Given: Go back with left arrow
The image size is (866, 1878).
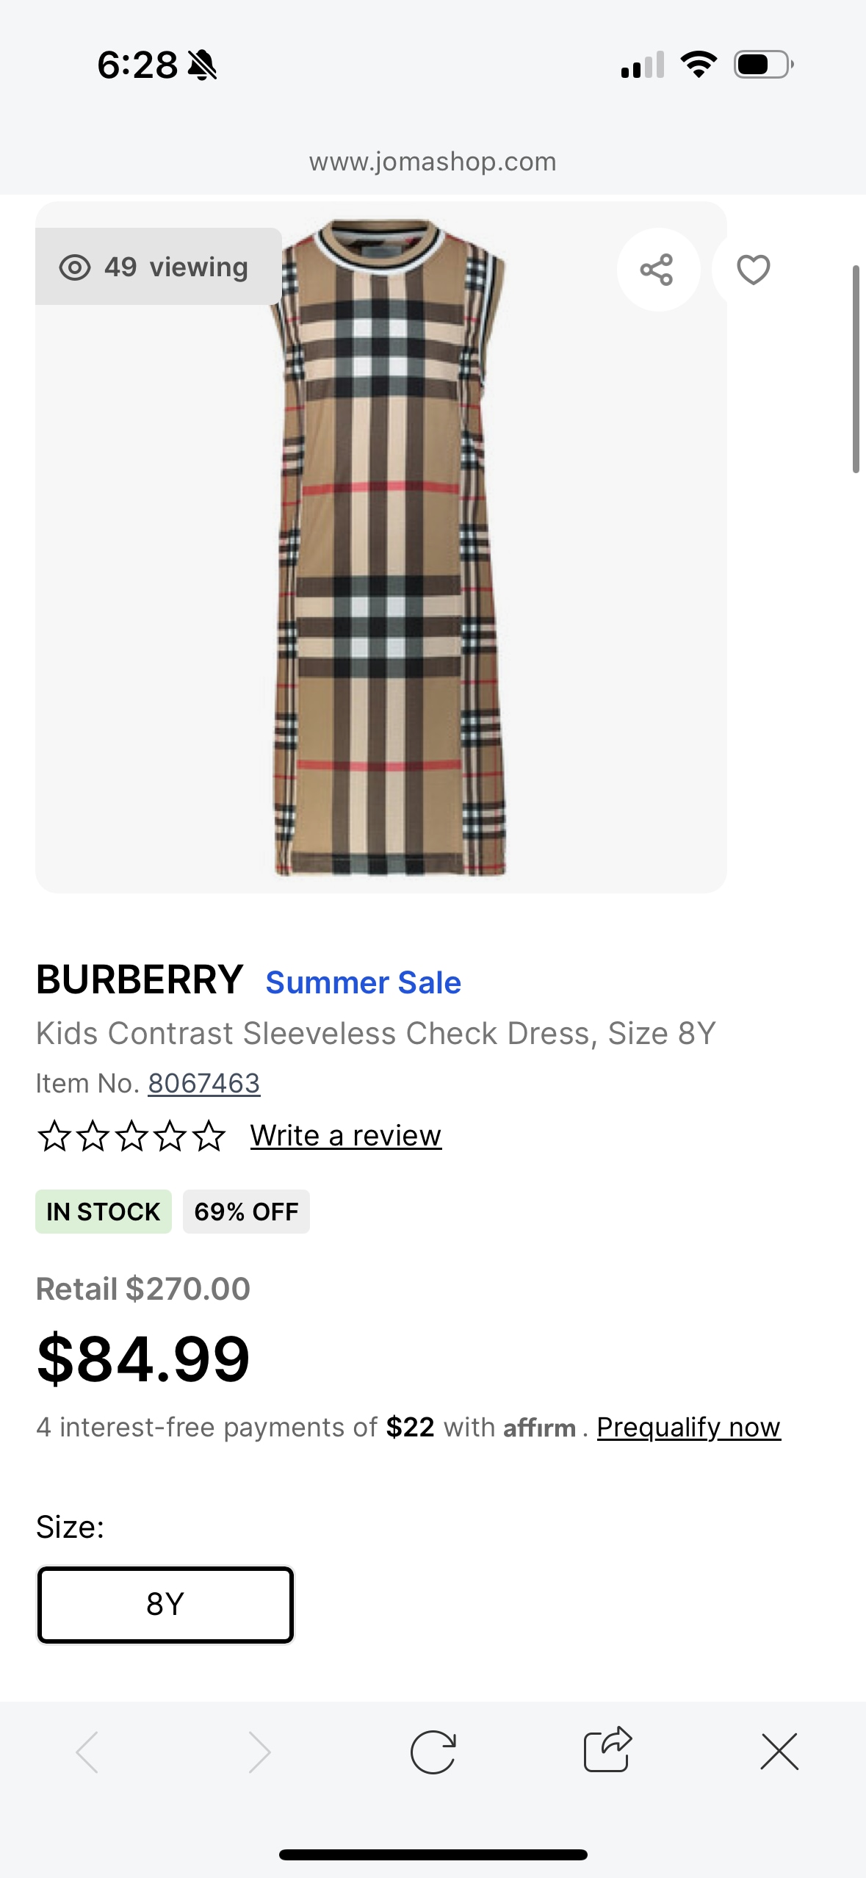Looking at the screenshot, I should [x=87, y=1752].
